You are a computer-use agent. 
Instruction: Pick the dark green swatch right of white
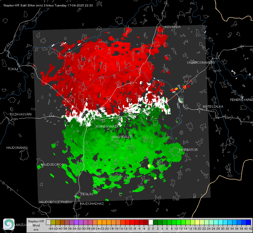tap(155, 222)
